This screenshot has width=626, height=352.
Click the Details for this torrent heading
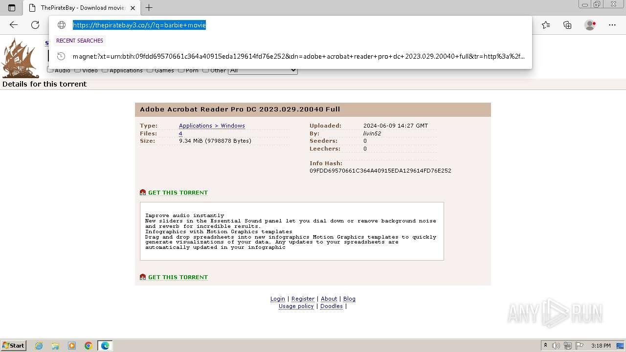pos(45,84)
